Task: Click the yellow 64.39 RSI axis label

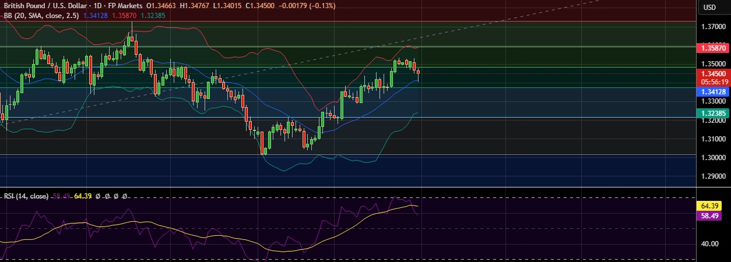Action: tap(711, 206)
